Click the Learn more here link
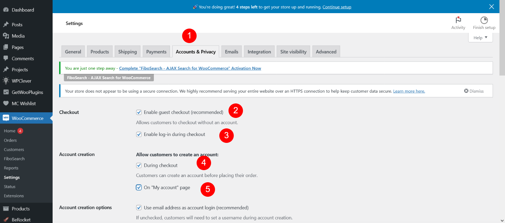Screen dimensions: 505x223 tap(409, 91)
